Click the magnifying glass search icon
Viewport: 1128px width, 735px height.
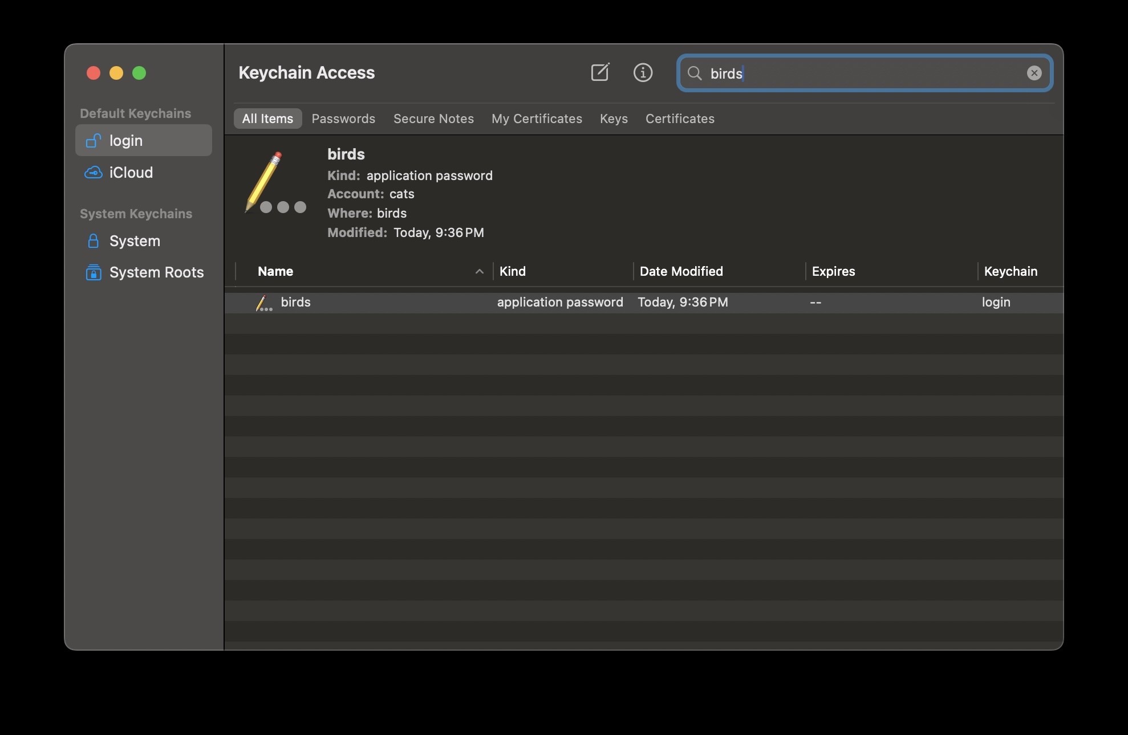[694, 73]
